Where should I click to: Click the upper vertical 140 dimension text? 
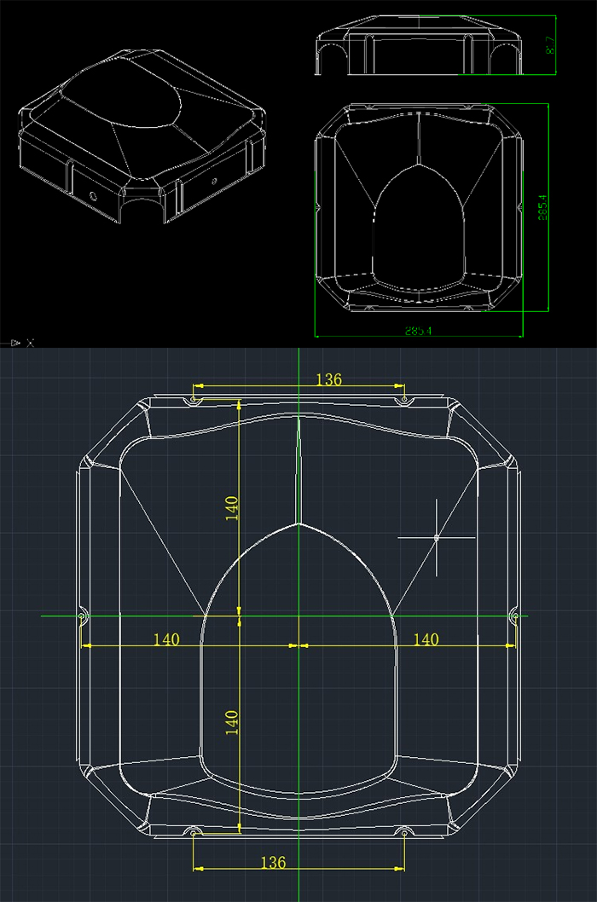pyautogui.click(x=232, y=507)
